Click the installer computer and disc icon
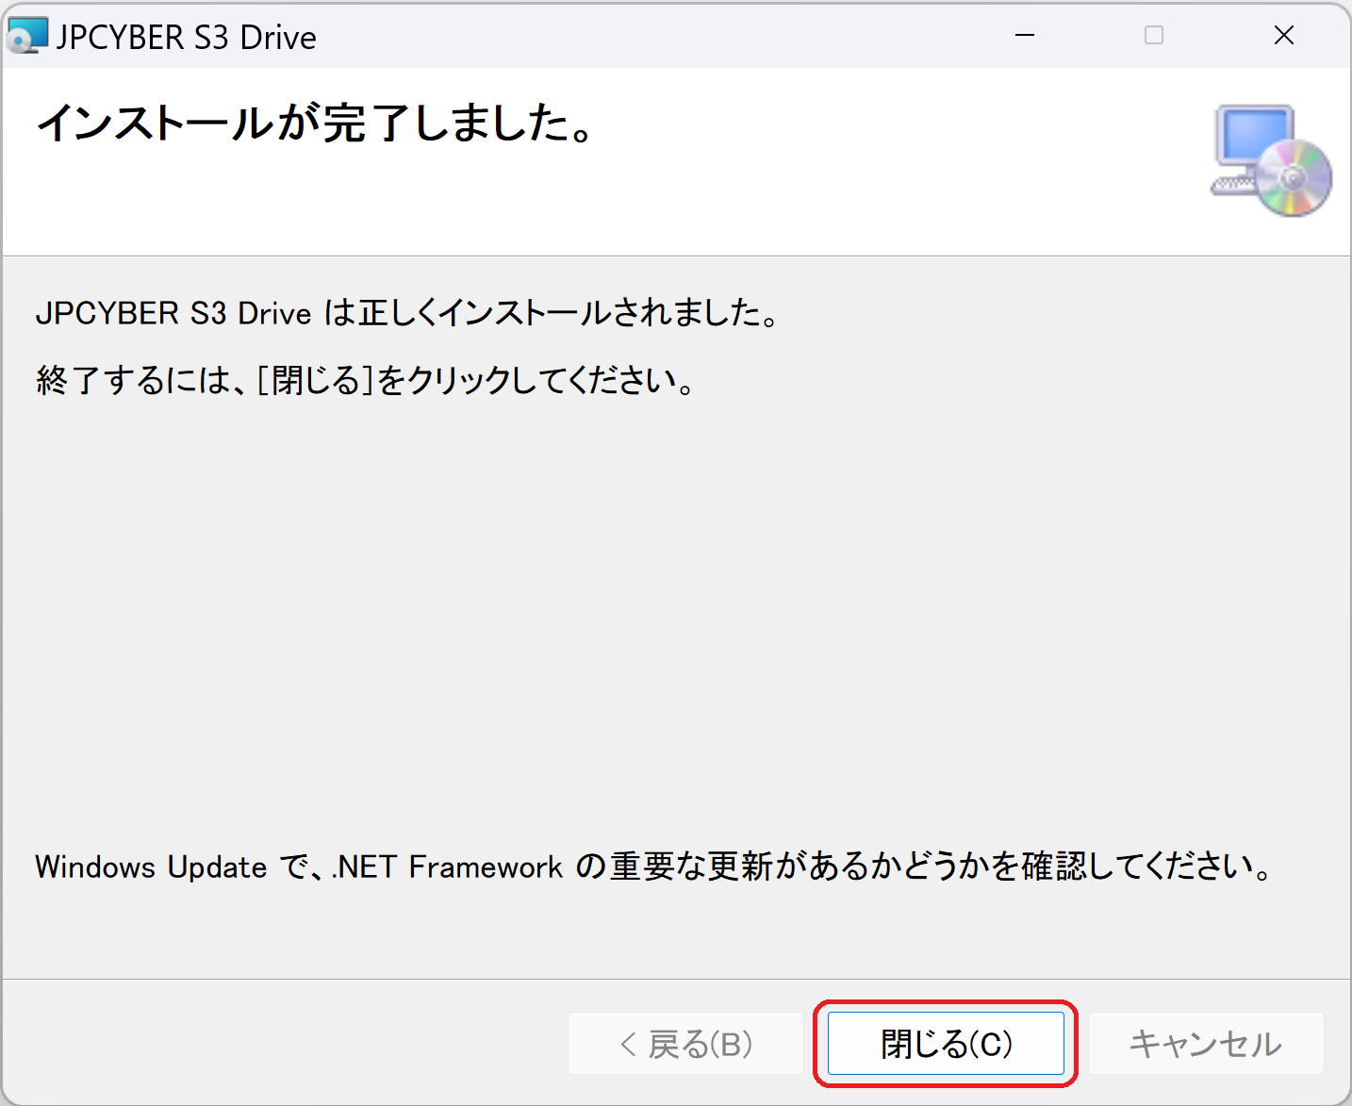The image size is (1352, 1106). (x=1271, y=160)
